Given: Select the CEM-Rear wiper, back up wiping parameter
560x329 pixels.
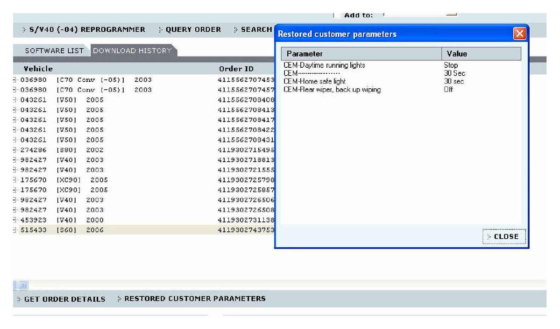Looking at the screenshot, I should point(332,90).
